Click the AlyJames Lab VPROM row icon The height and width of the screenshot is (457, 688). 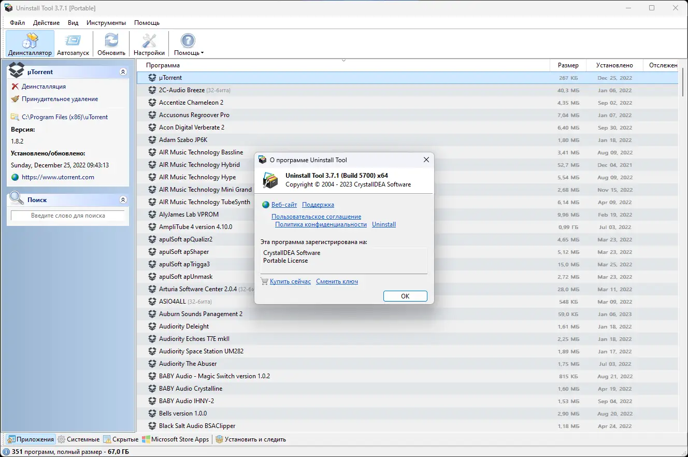click(152, 215)
